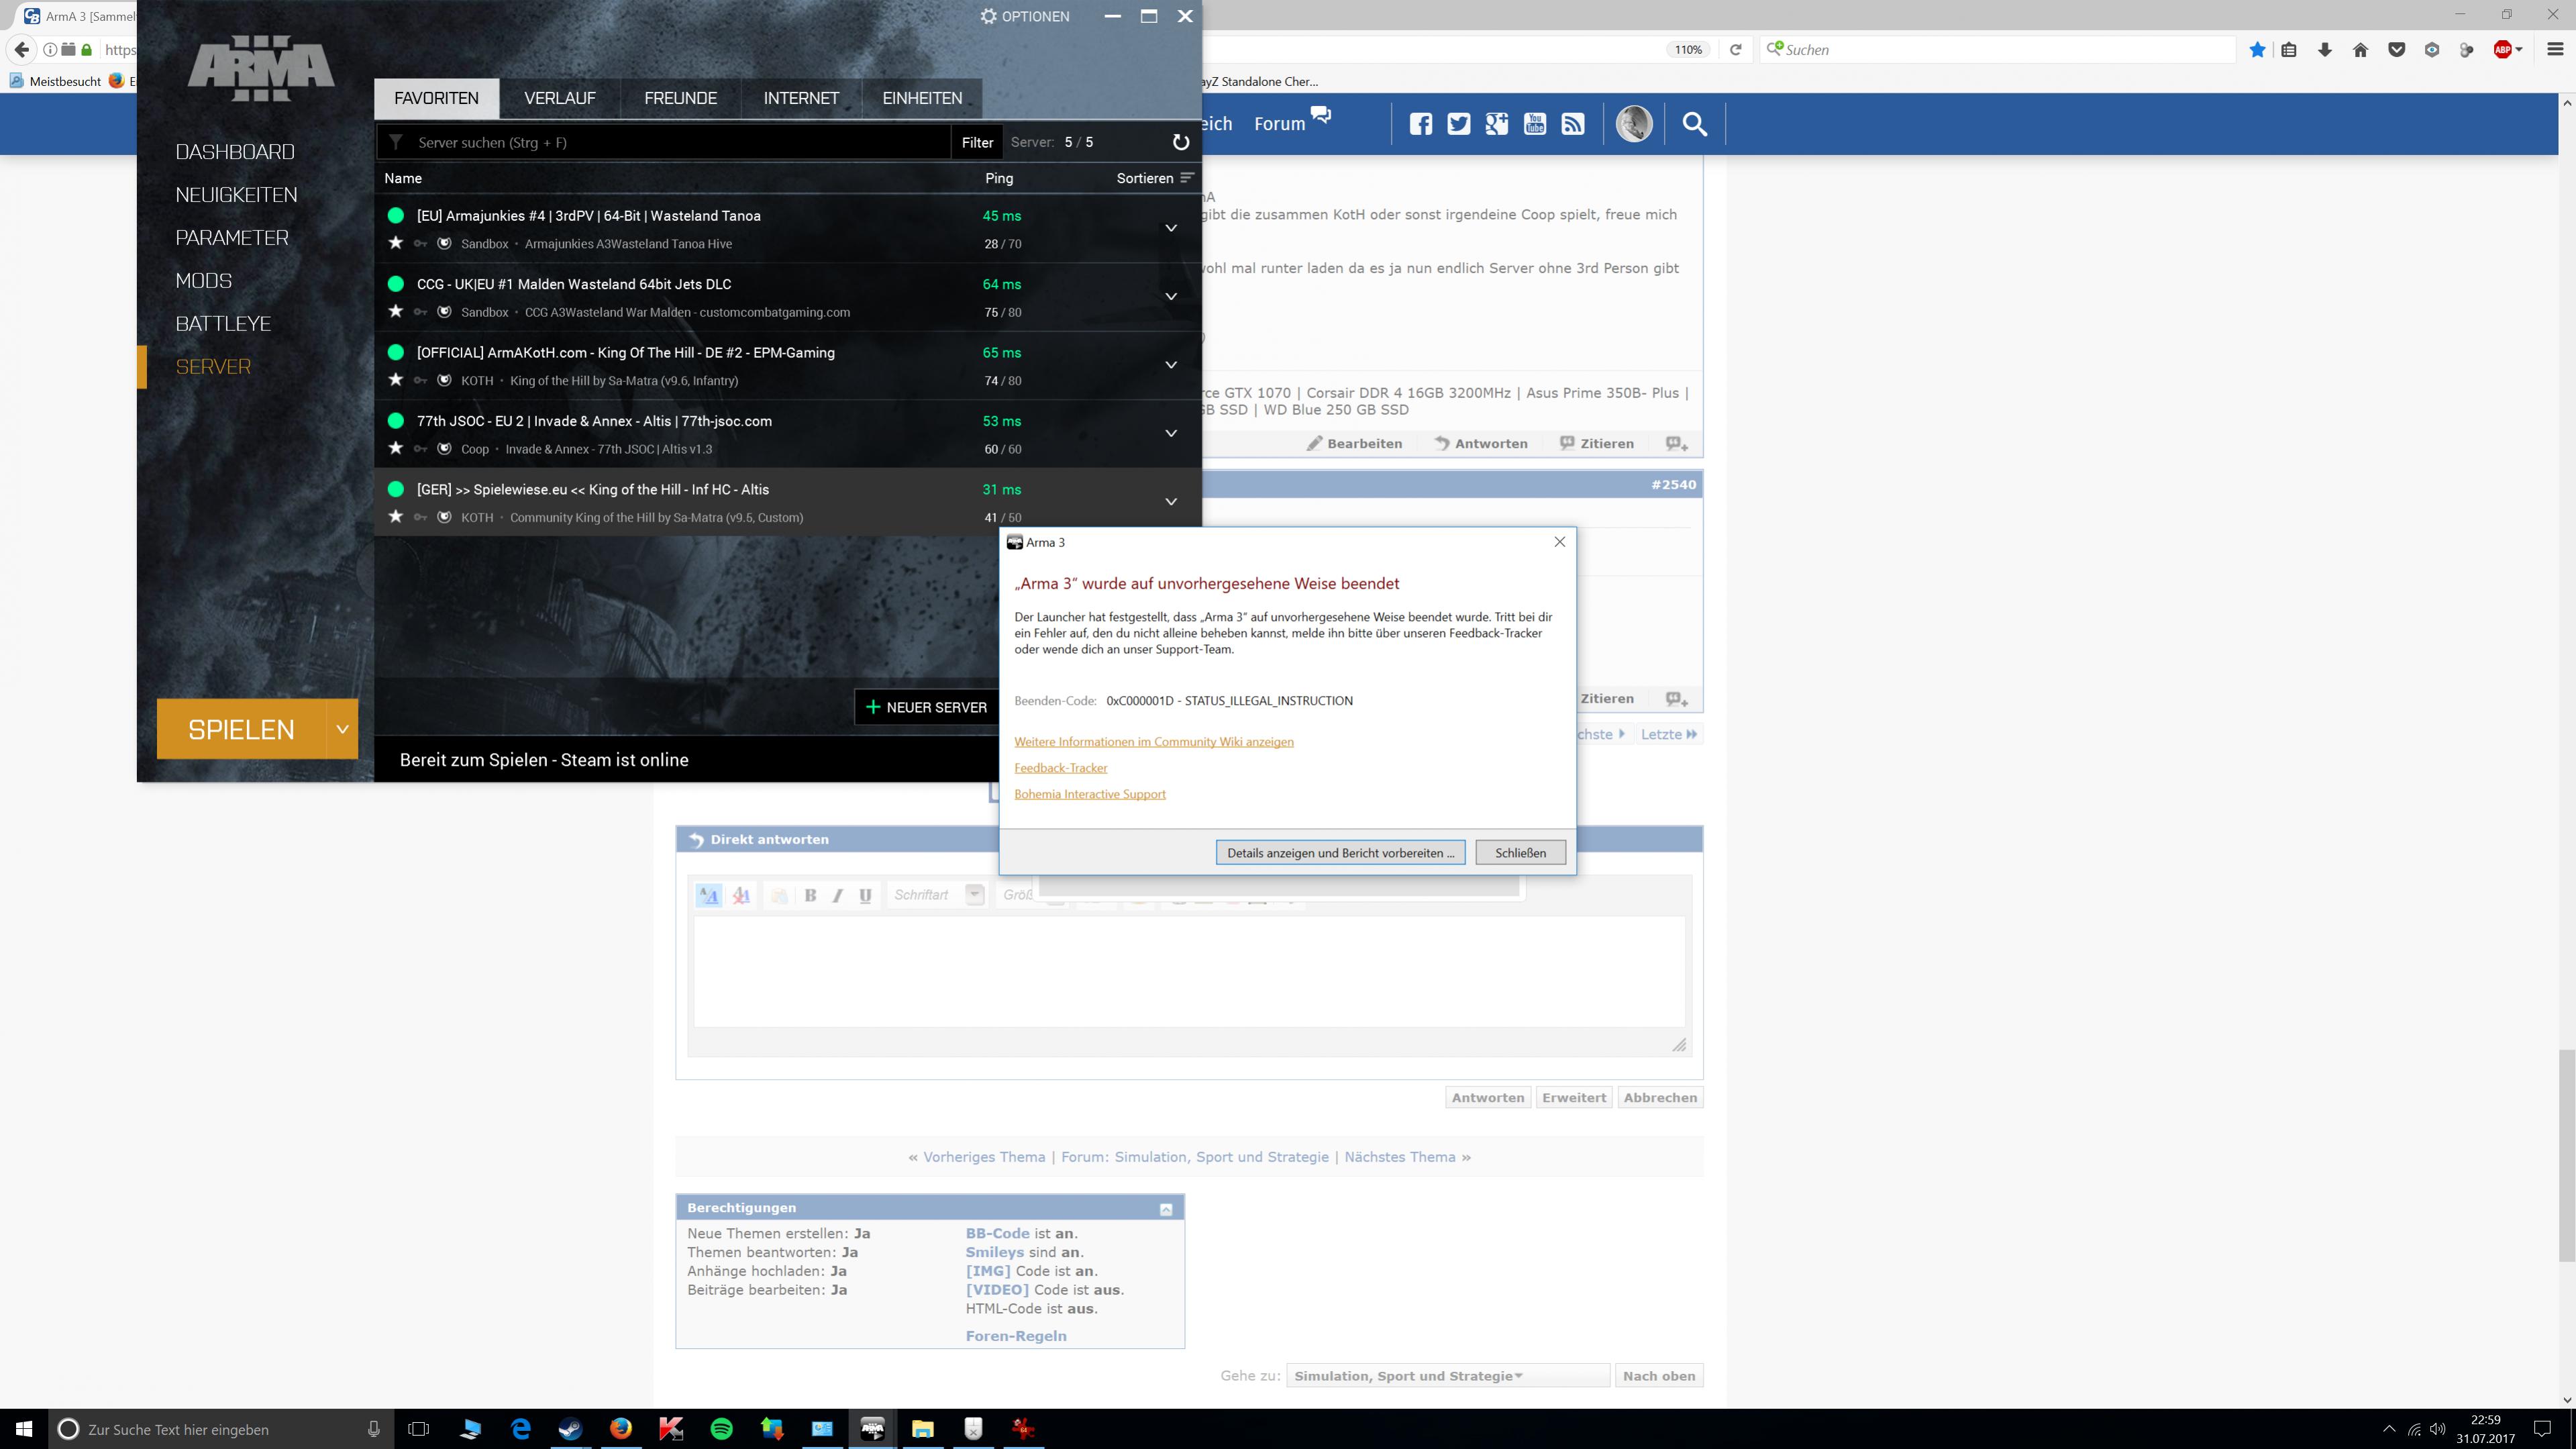Image resolution: width=2576 pixels, height=1449 pixels.
Task: Click the browser vertical scrollbar thumb
Action: click(2566, 1155)
